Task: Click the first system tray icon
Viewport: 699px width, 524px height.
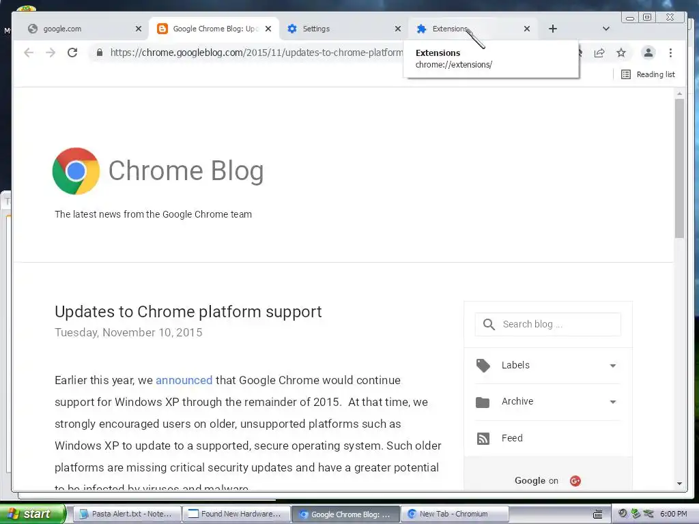Action: [623, 514]
